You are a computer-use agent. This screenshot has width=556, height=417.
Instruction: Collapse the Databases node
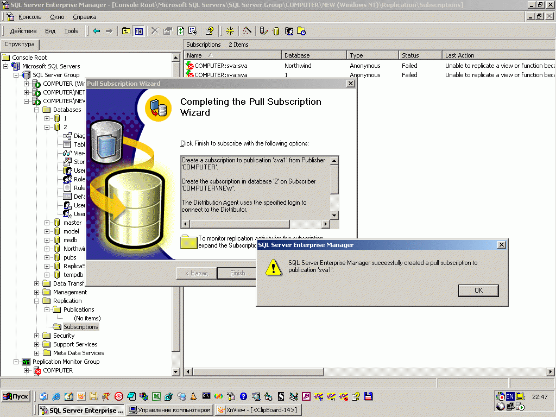coord(36,110)
